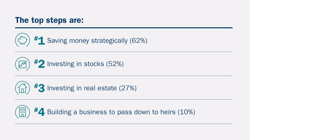Click the #1 rank number
Image resolution: width=315 pixels, height=140 pixels.
[40, 40]
